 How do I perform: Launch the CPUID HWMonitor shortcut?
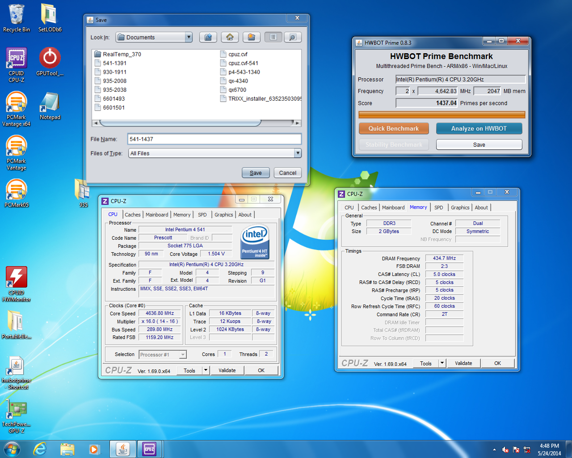[x=17, y=284]
